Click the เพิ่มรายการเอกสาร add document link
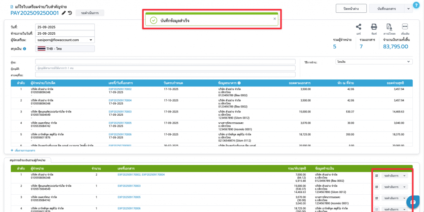This screenshot has width=424, height=212. (x=25, y=150)
